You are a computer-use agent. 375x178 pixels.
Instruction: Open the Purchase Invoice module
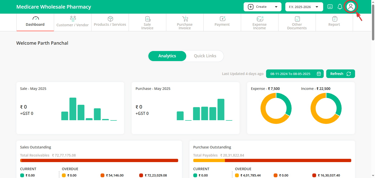pyautogui.click(x=185, y=23)
